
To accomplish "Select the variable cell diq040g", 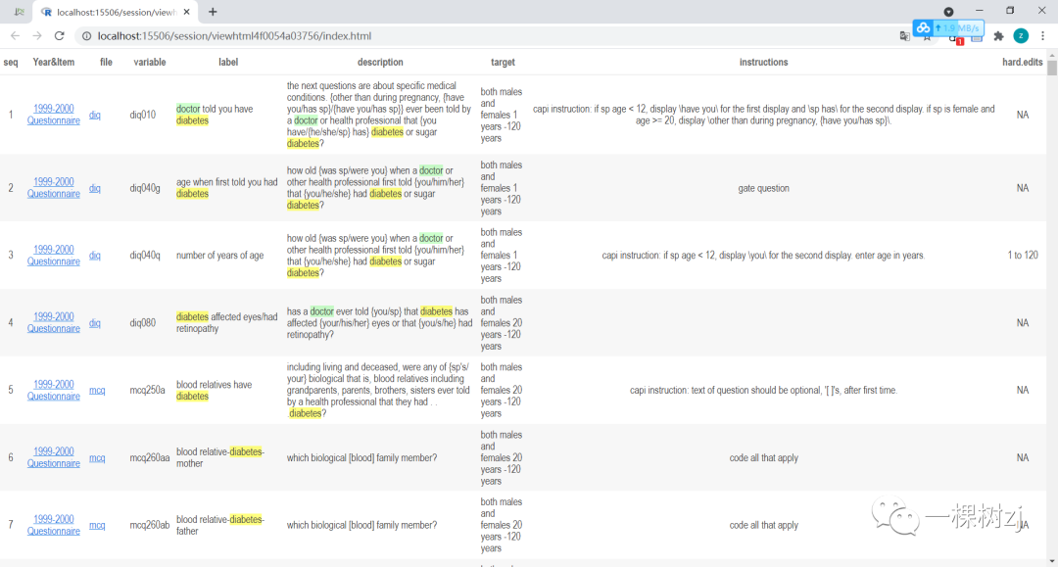I will pos(145,188).
